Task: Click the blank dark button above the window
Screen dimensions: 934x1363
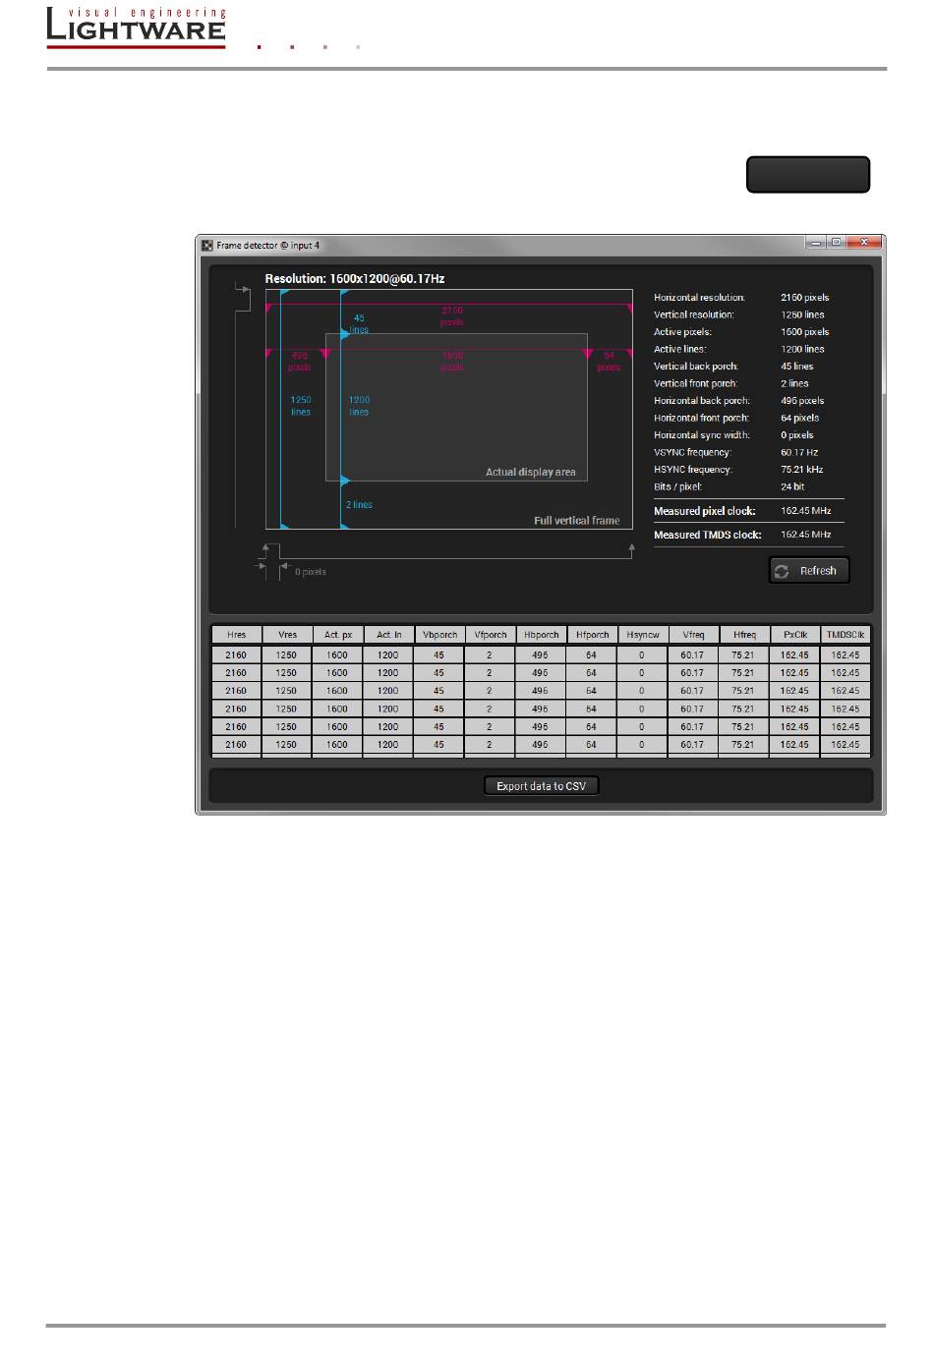Action: tap(807, 175)
